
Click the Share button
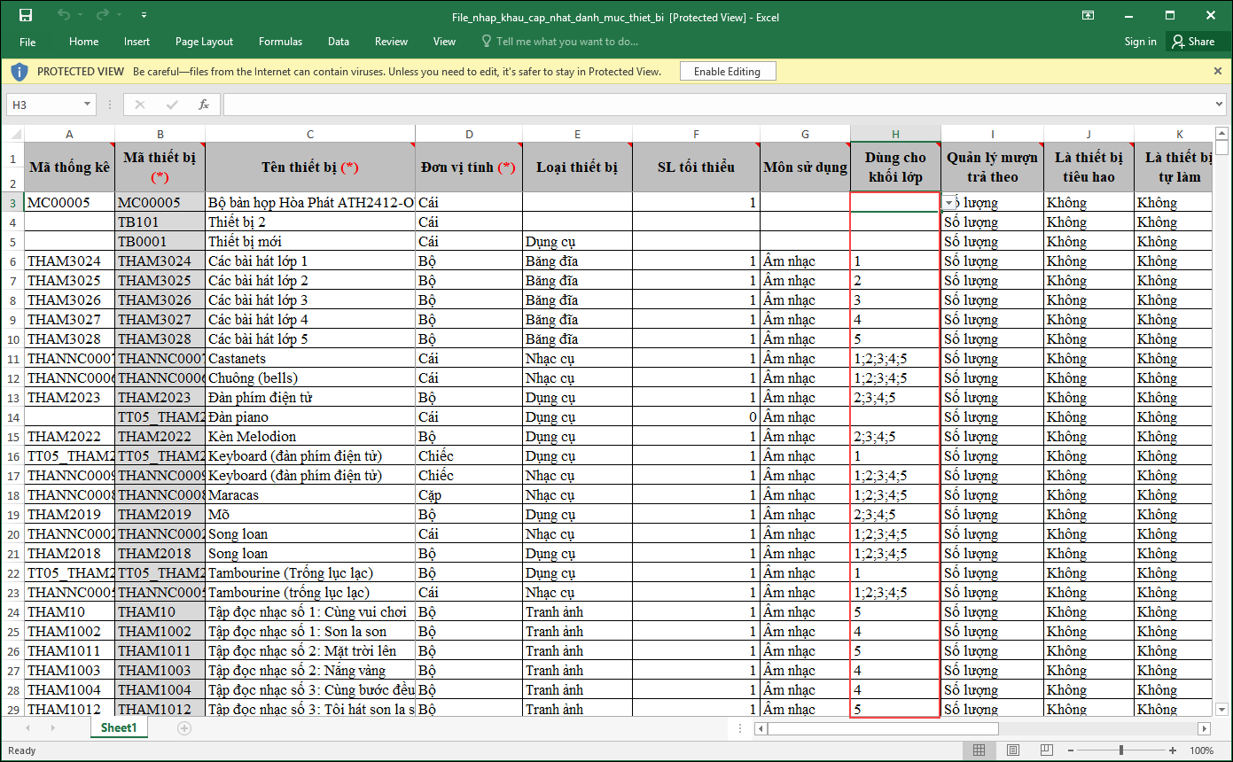click(1193, 42)
